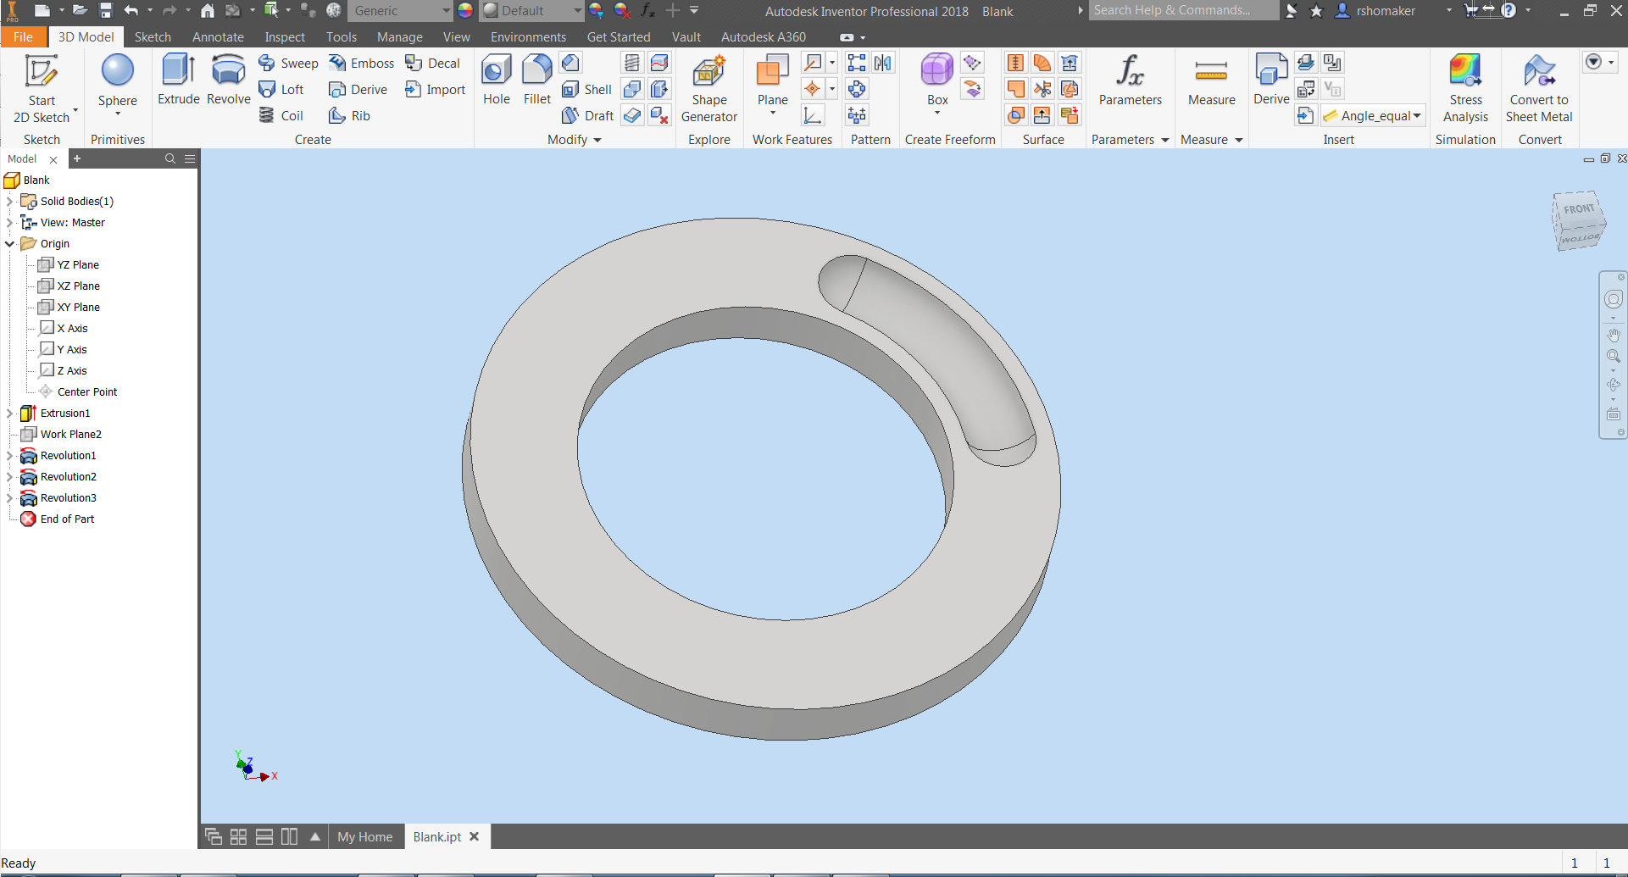Select the Draft tool

(x=587, y=116)
